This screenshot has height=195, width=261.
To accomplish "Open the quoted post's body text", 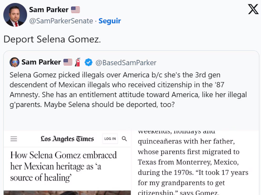I will [128, 90].
